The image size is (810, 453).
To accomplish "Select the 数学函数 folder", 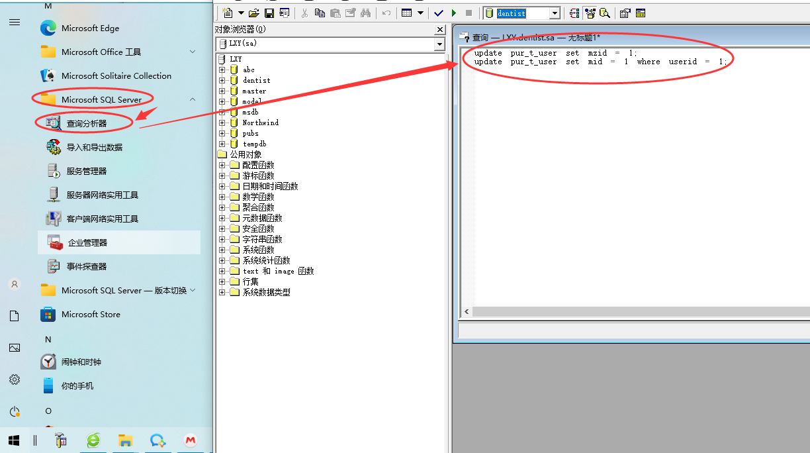I will pyautogui.click(x=258, y=197).
